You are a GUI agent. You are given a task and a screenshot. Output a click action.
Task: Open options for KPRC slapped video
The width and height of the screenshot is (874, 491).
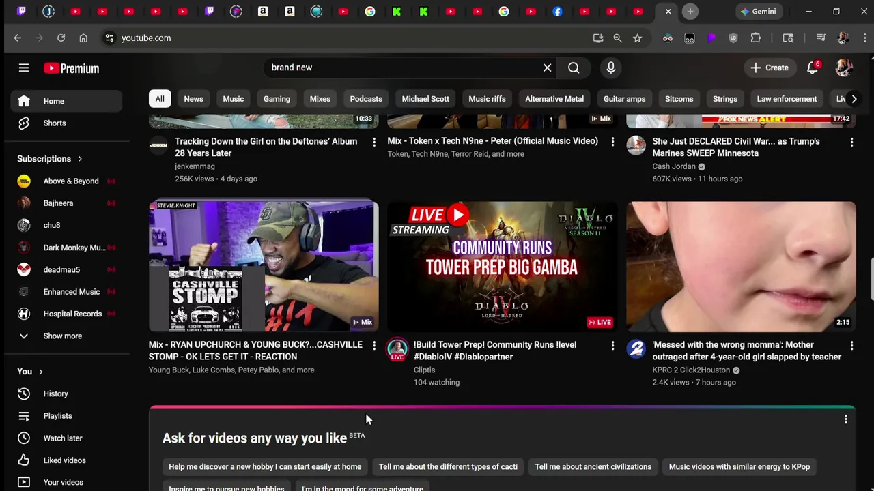point(851,346)
